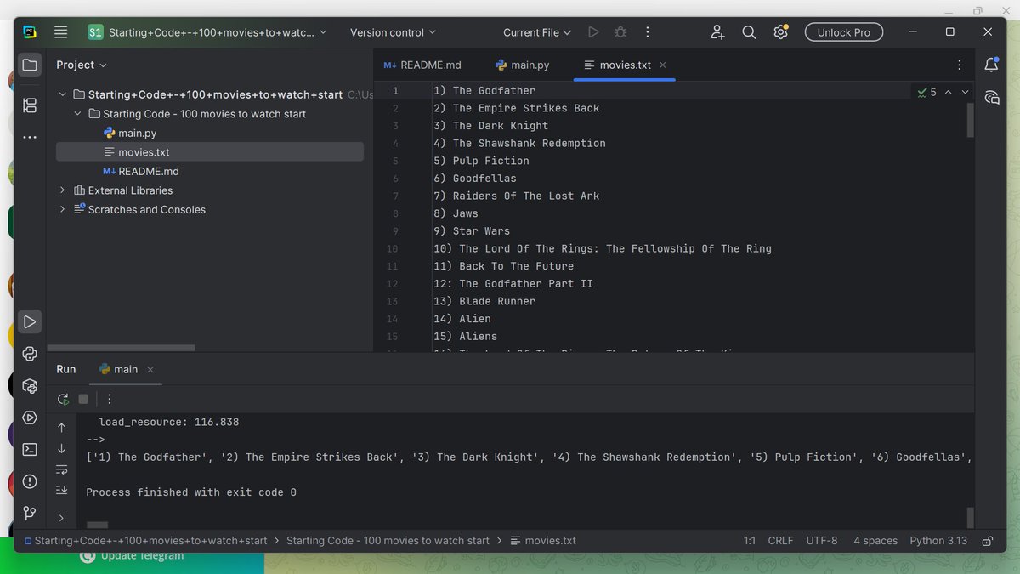Click movies.txt breadcrumb in status bar
Screen dimensions: 1020x574
pos(543,541)
